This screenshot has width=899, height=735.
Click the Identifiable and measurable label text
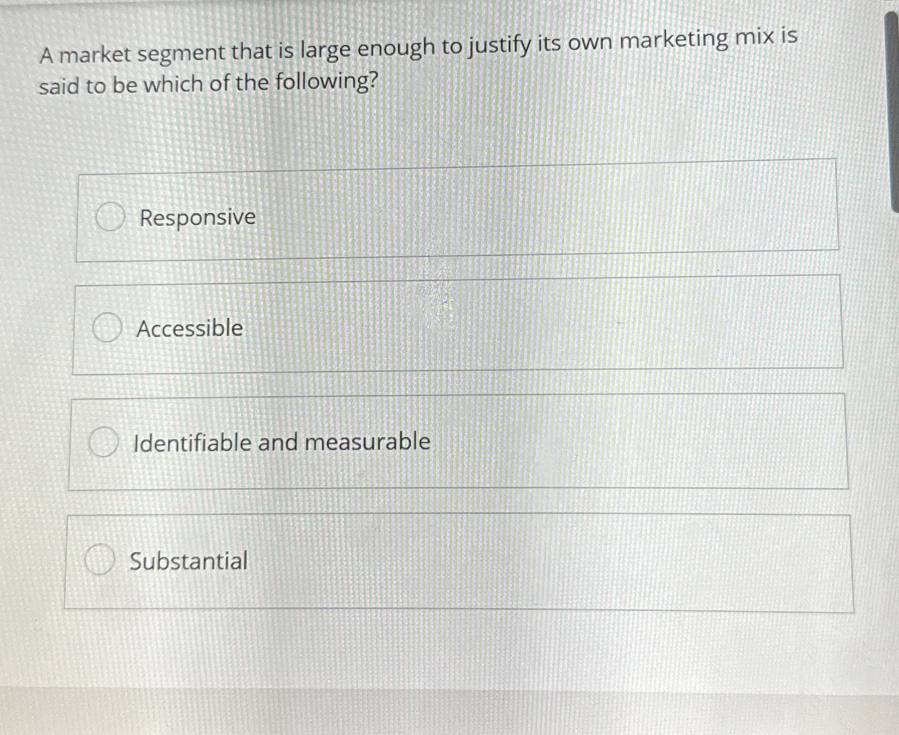coord(281,442)
